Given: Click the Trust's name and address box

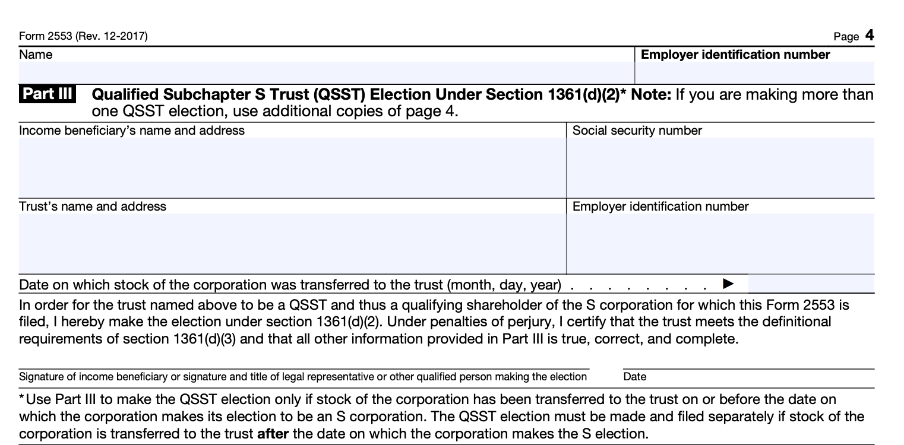Looking at the screenshot, I should (292, 243).
